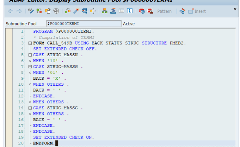The image size is (240, 147).
Task: Click the Direct Processing test icon
Action: click(85, 11)
